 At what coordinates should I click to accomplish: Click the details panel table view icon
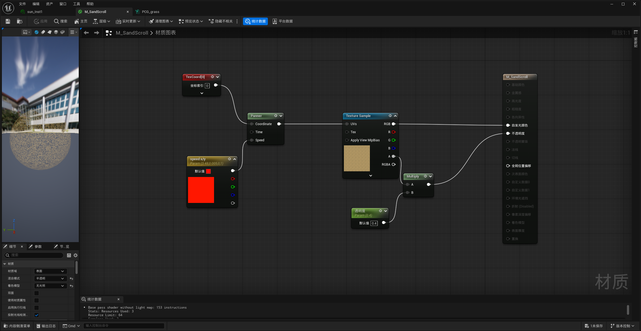[69, 255]
